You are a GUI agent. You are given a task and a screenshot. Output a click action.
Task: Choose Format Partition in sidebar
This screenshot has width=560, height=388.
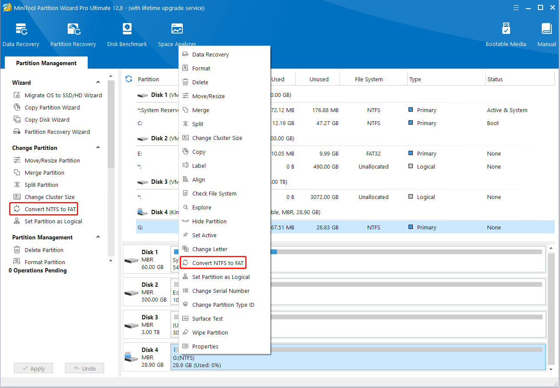(39, 262)
